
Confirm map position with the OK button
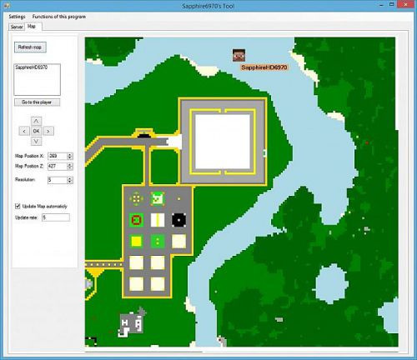coord(36,131)
